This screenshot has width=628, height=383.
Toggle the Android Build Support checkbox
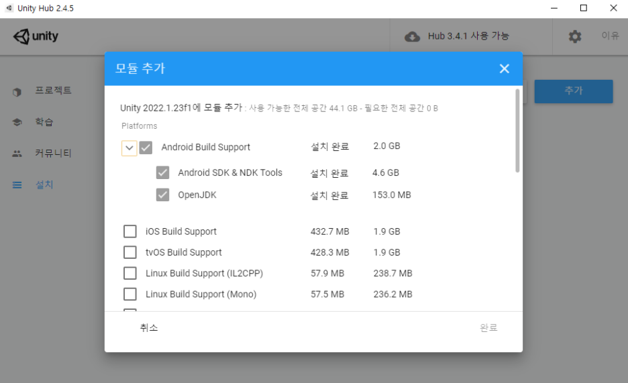click(x=146, y=148)
